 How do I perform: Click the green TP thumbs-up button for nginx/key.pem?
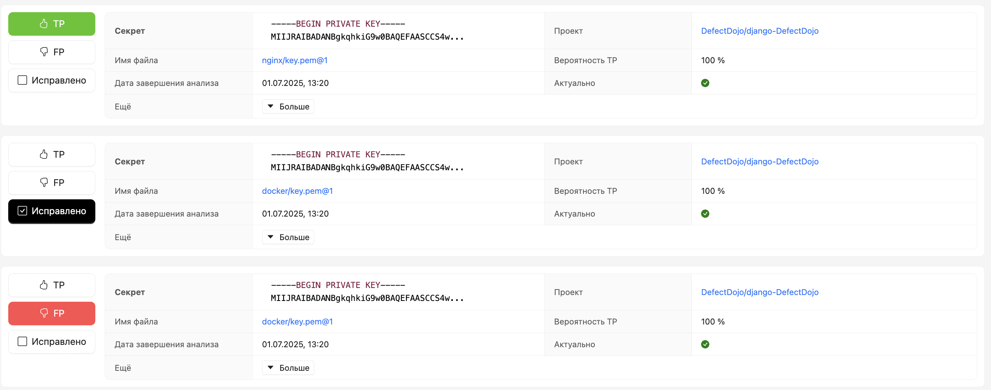tap(52, 24)
